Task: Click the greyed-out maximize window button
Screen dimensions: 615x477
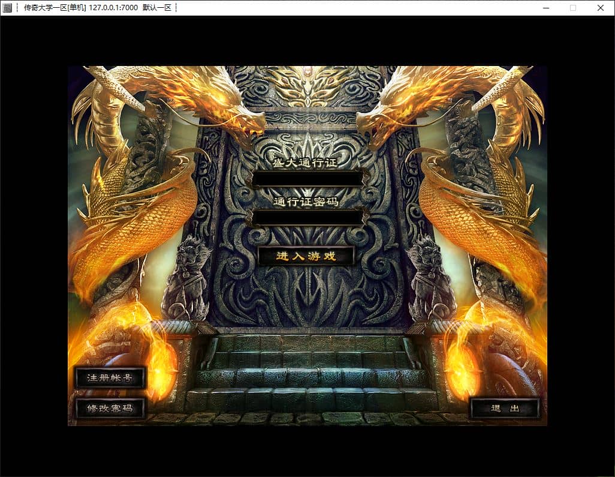Action: 573,8
